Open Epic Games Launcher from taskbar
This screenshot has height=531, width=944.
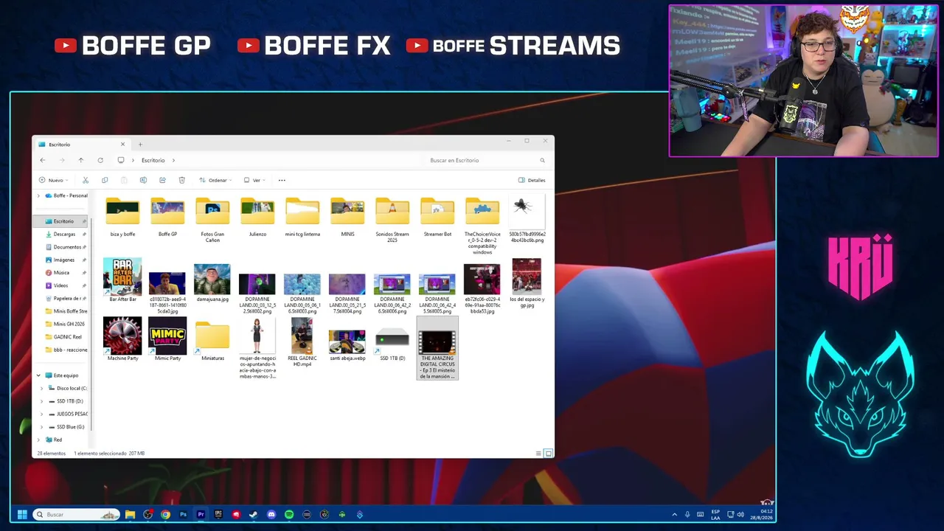[x=218, y=515]
